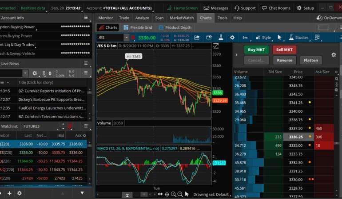Viewport: 342px width, 199px height.
Task: Click the collapse panel icon below chart
Action: coord(127,195)
